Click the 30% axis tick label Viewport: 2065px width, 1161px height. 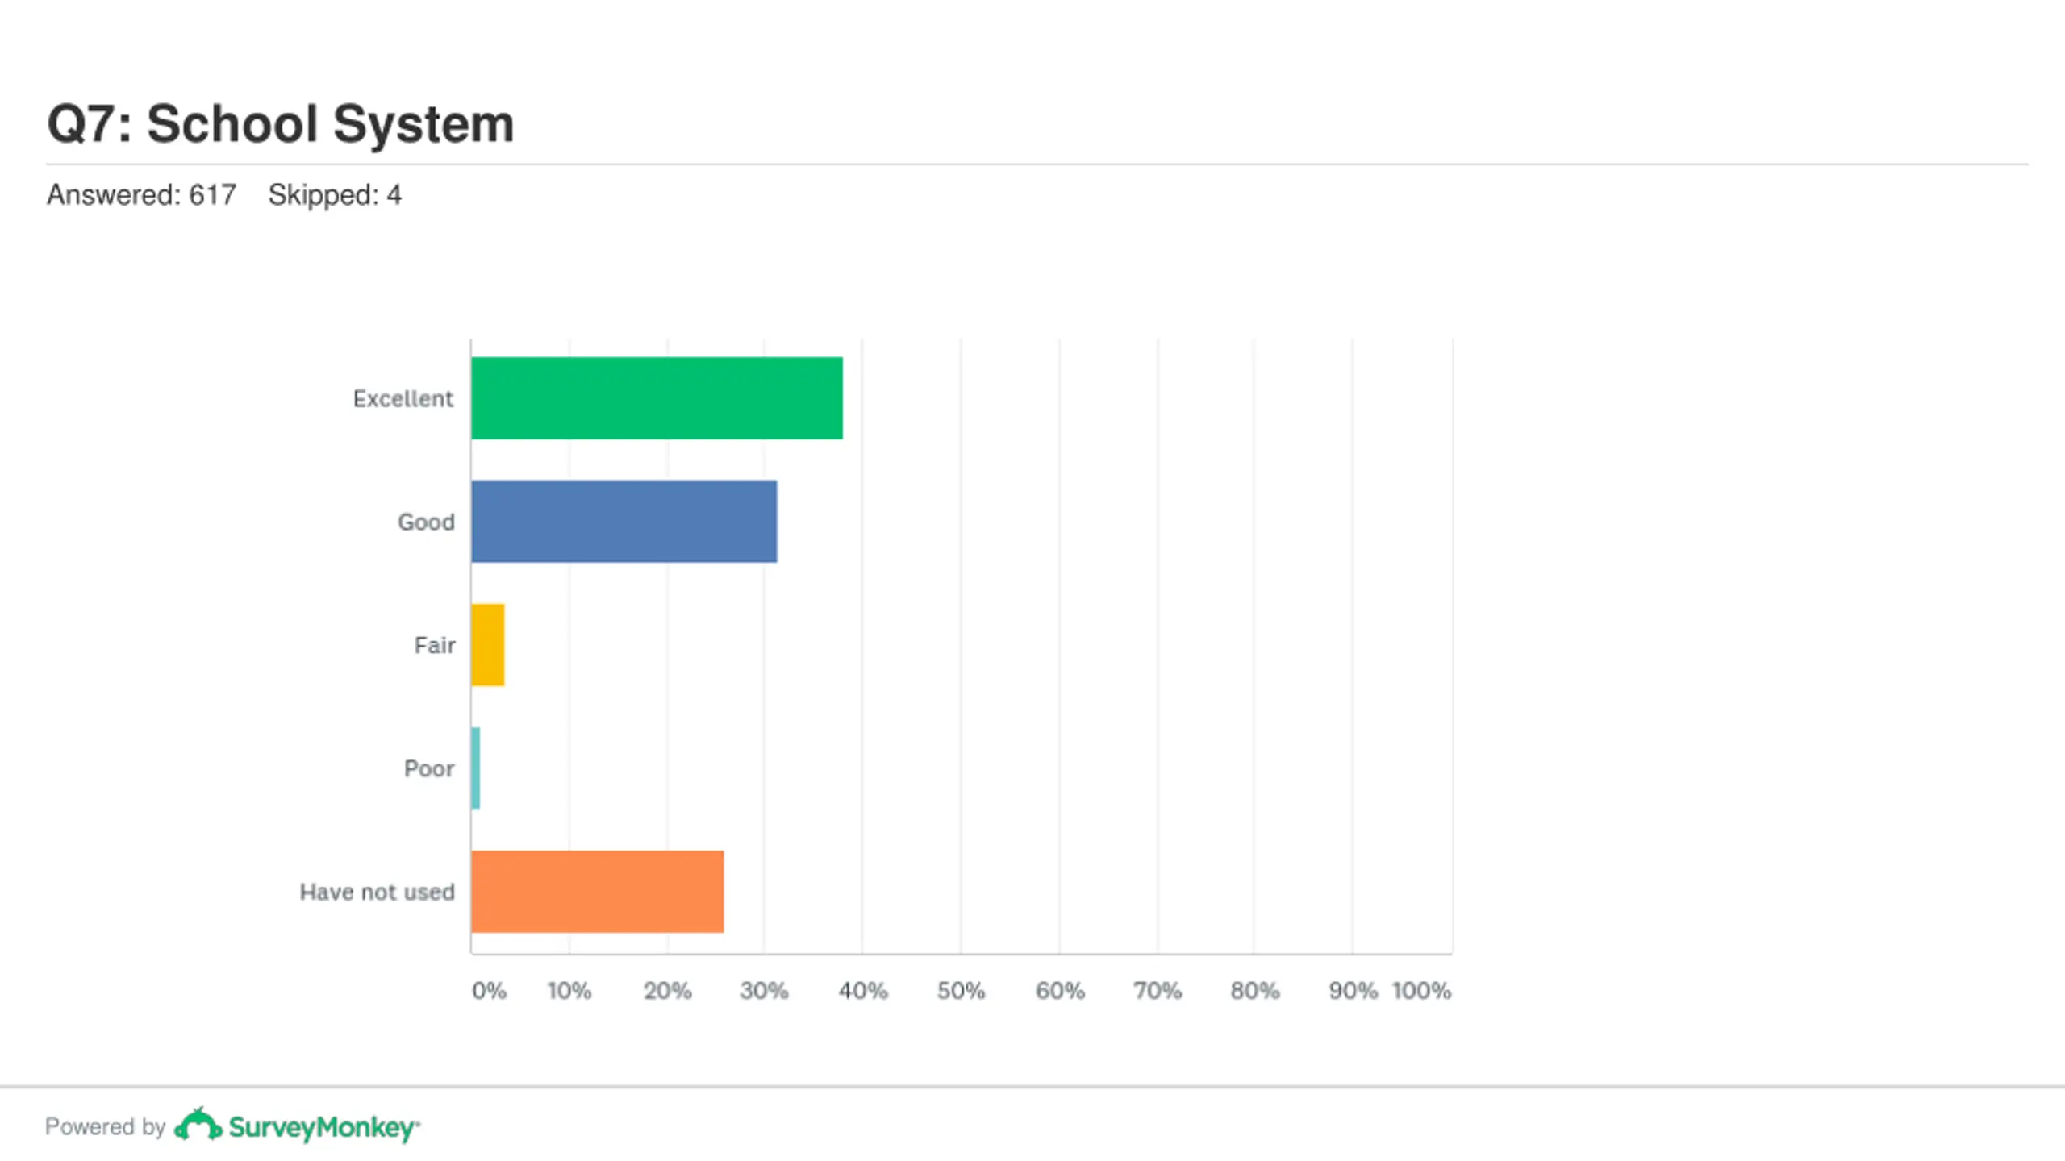tap(764, 990)
